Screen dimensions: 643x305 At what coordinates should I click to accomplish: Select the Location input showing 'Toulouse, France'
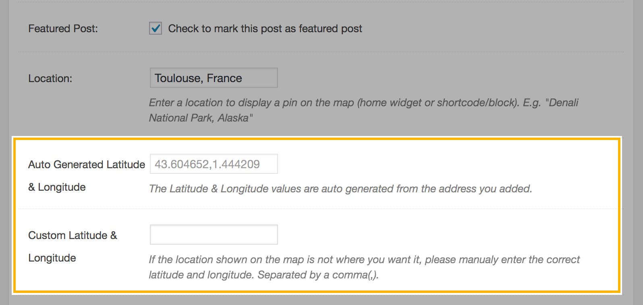[x=214, y=77]
